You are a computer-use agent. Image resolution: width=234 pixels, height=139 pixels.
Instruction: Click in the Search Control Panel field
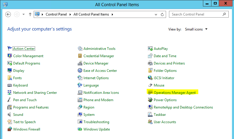coord(196,14)
